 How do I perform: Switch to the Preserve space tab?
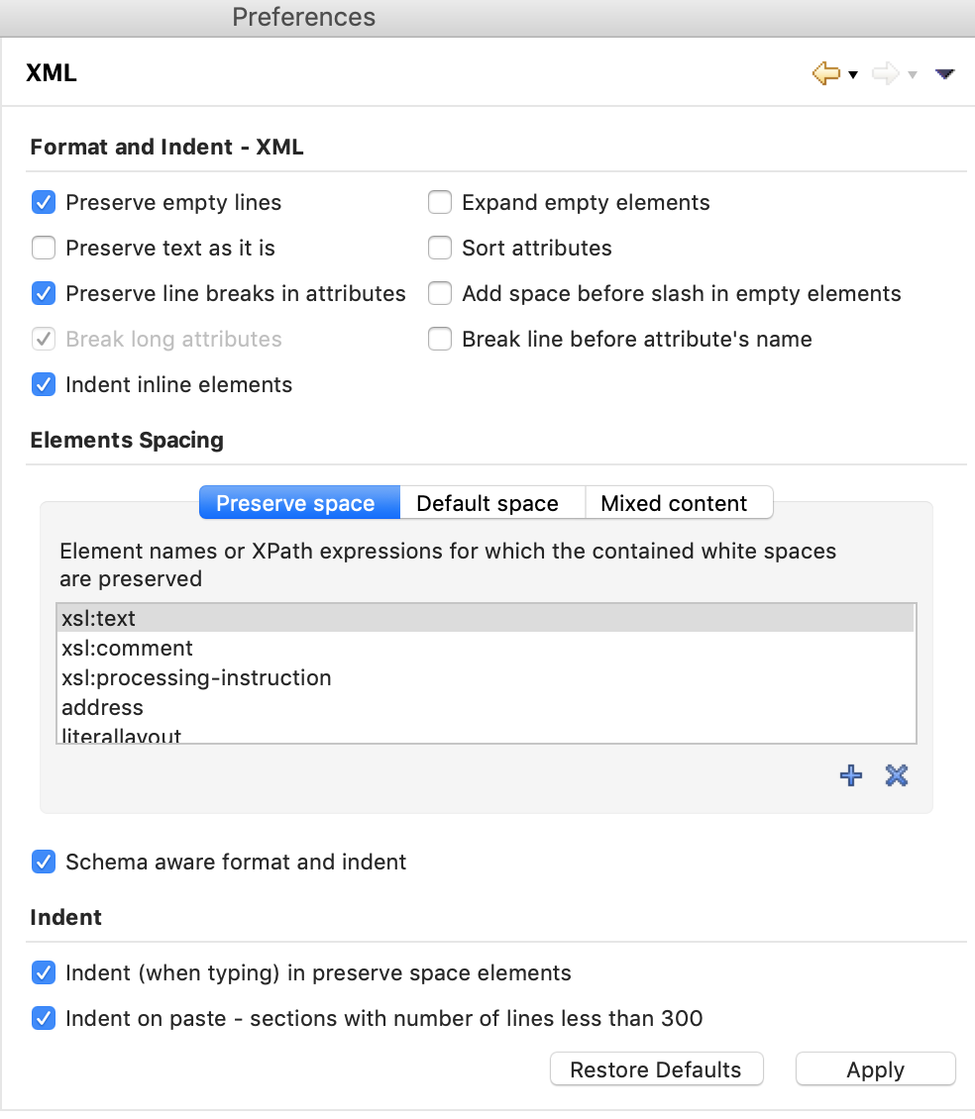298,503
